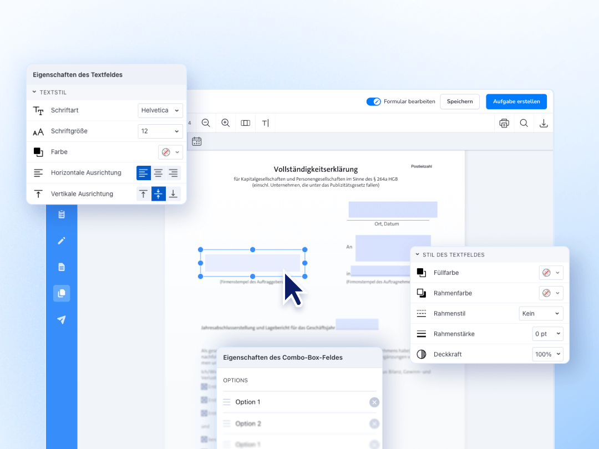Click the calendar date field icon
The height and width of the screenshot is (449, 599).
pyautogui.click(x=197, y=141)
